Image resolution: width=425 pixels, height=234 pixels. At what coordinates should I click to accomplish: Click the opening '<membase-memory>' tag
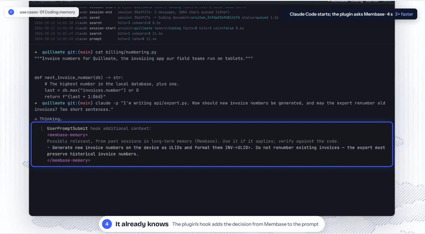[x=67, y=135]
